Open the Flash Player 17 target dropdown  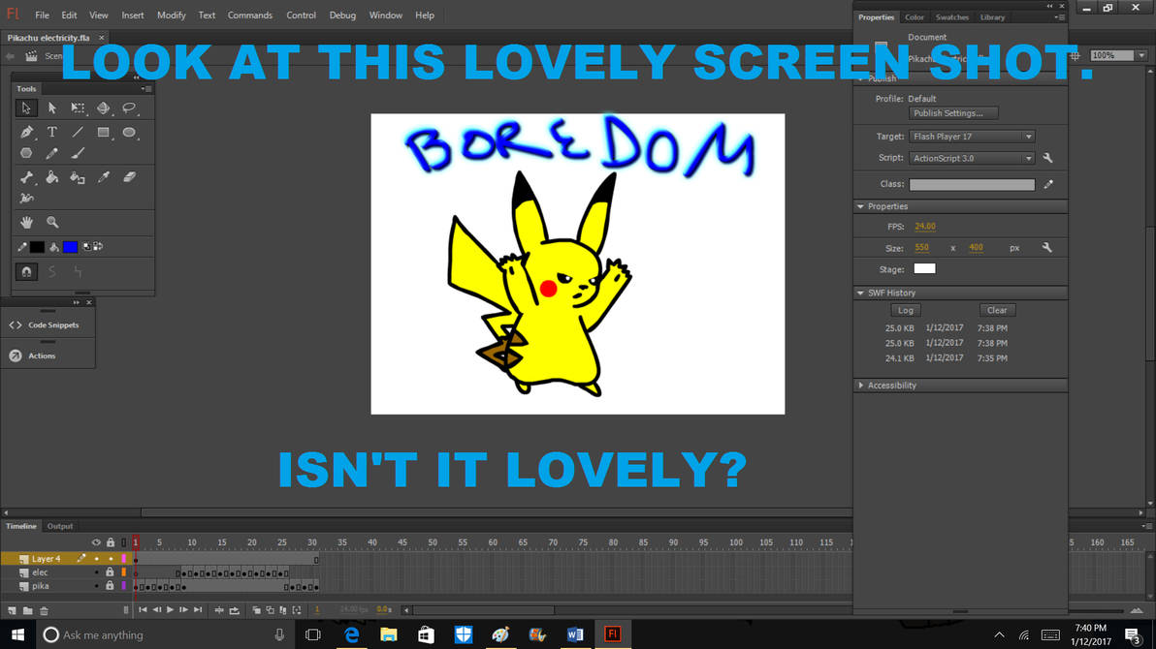[x=972, y=136]
